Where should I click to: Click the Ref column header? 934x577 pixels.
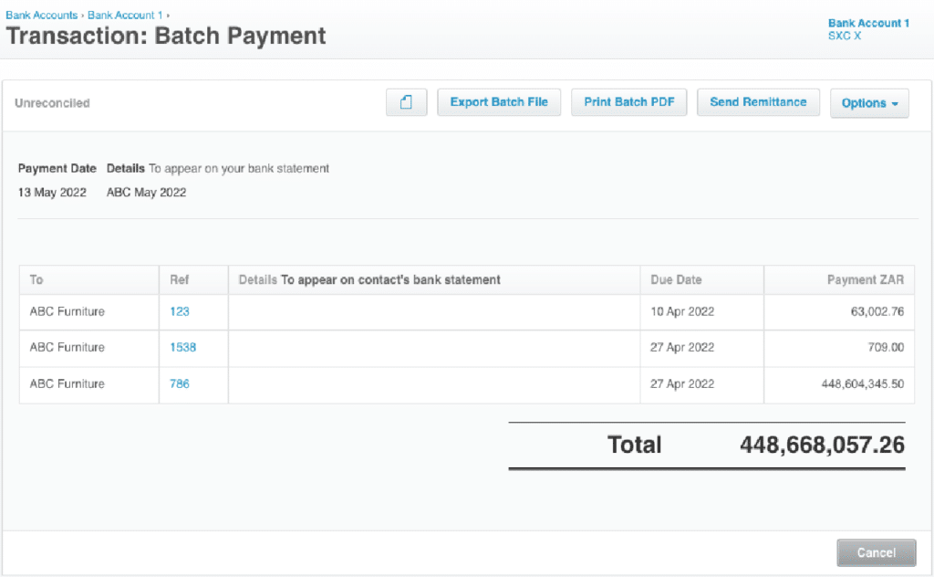179,279
